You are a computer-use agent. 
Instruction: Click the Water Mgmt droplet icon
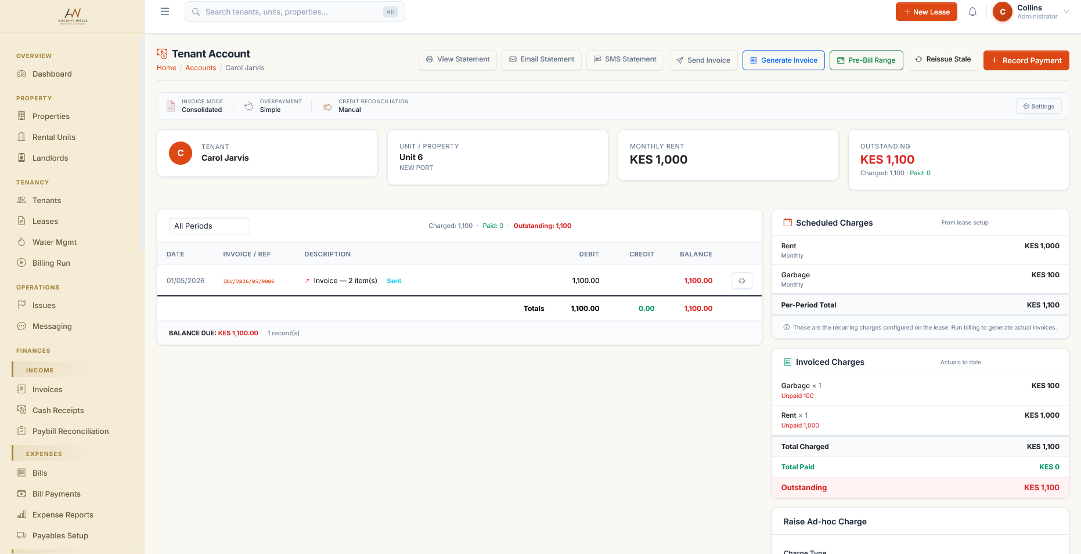pyautogui.click(x=21, y=242)
